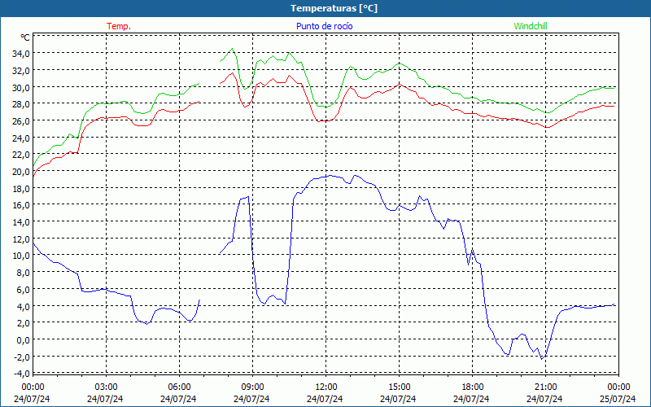Click the 0,0 y-axis value
This screenshot has height=407, width=651.
click(23, 340)
